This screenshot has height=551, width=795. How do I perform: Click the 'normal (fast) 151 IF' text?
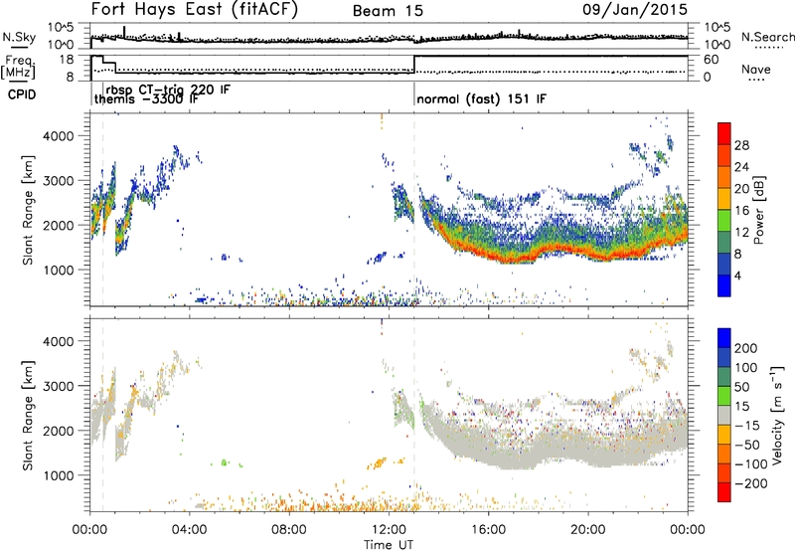pos(482,98)
